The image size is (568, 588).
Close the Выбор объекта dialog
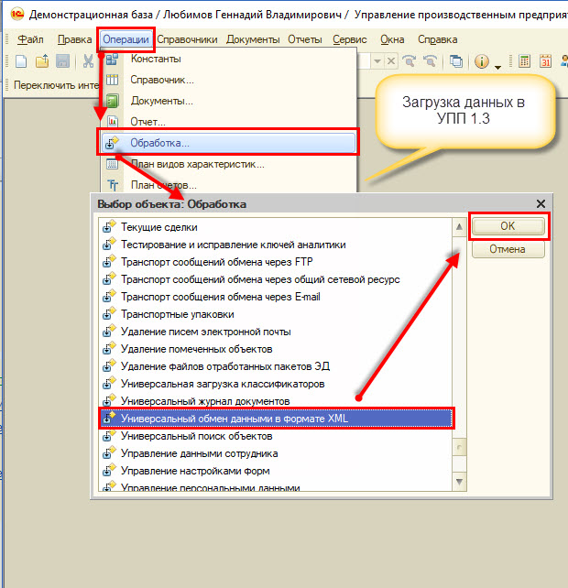(x=541, y=204)
